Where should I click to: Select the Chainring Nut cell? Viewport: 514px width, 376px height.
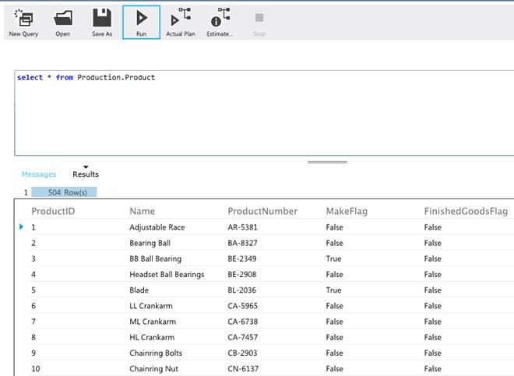(153, 369)
